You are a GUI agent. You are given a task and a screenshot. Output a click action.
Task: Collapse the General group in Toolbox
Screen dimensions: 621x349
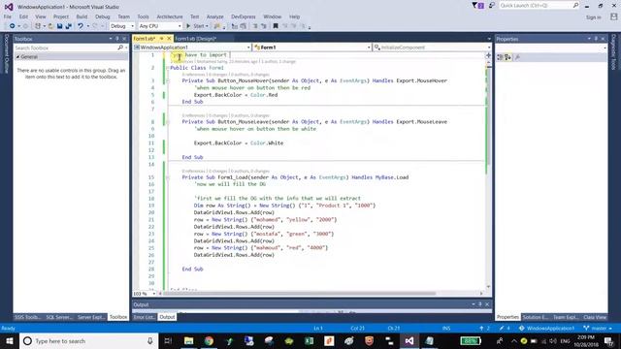(x=17, y=57)
